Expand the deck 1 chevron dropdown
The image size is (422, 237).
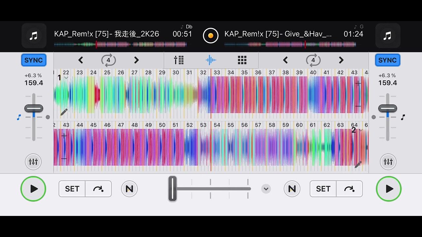click(66, 78)
